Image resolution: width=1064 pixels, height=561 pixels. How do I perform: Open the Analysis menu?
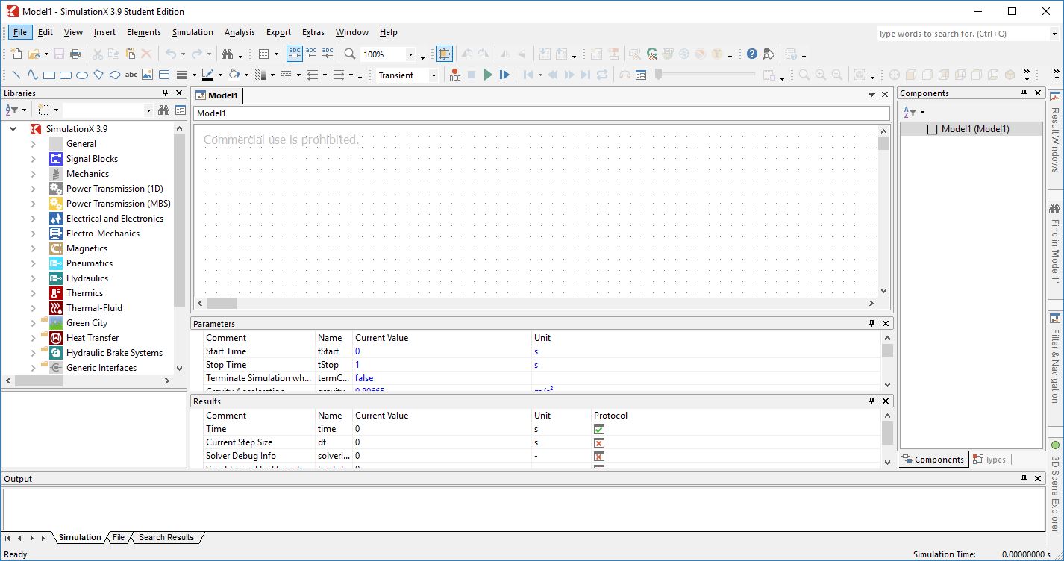[240, 32]
